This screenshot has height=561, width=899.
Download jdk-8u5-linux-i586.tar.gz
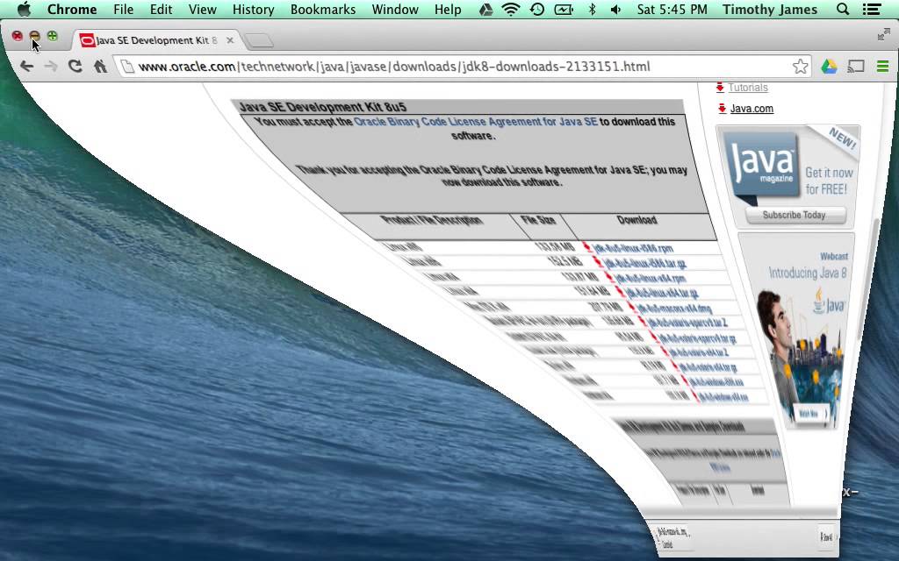pos(645,263)
